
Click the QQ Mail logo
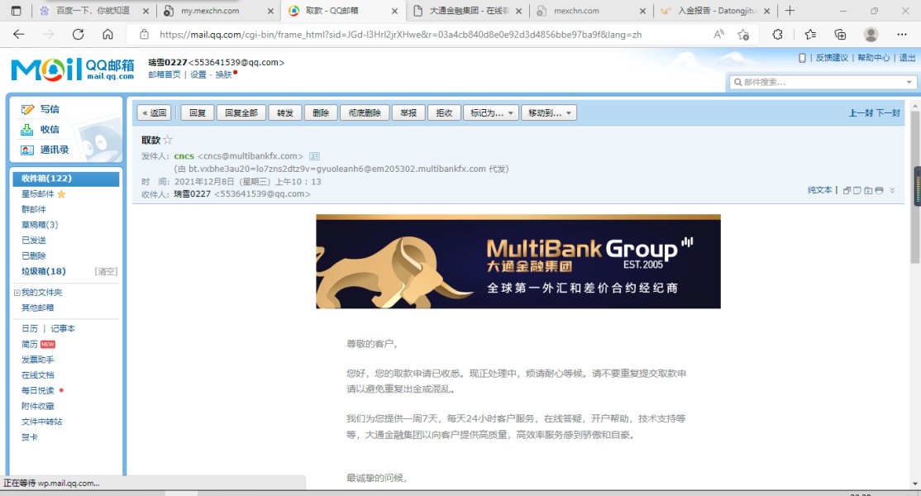pyautogui.click(x=72, y=69)
